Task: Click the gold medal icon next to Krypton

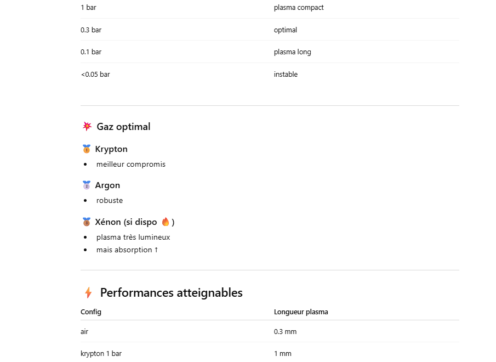Action: click(x=86, y=149)
